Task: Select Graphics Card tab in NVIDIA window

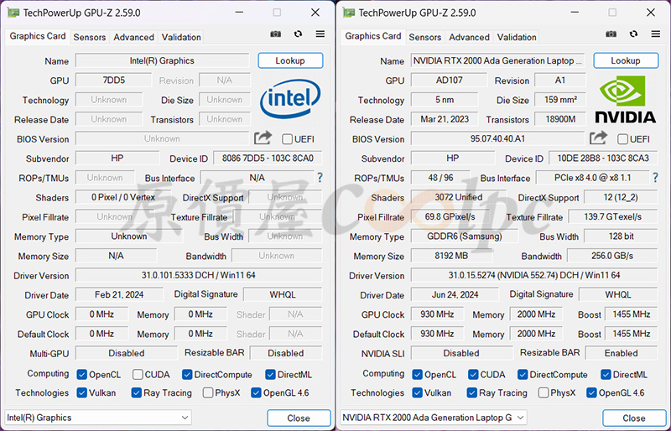Action: (x=373, y=36)
